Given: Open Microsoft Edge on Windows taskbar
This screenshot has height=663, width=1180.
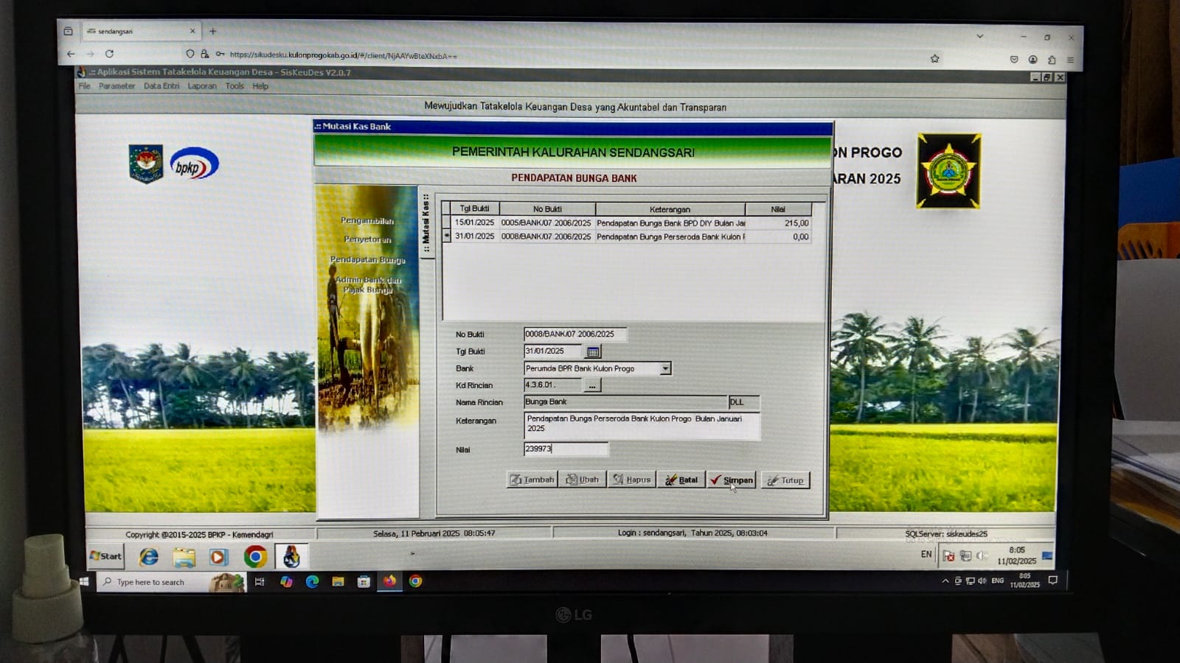Looking at the screenshot, I should click(312, 581).
